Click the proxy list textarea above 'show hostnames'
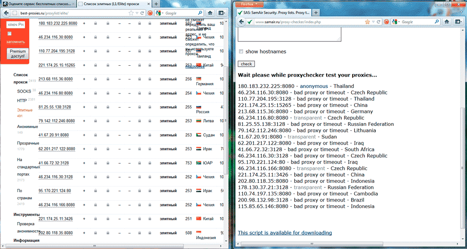The image size is (467, 249). [x=289, y=35]
